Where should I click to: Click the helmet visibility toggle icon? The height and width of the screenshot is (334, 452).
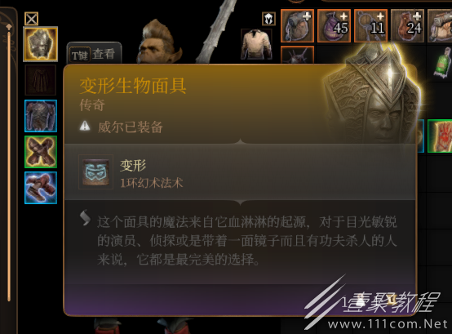(x=268, y=19)
